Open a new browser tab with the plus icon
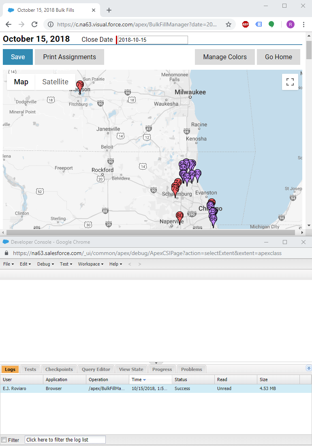The width and height of the screenshot is (312, 446). 109,10
